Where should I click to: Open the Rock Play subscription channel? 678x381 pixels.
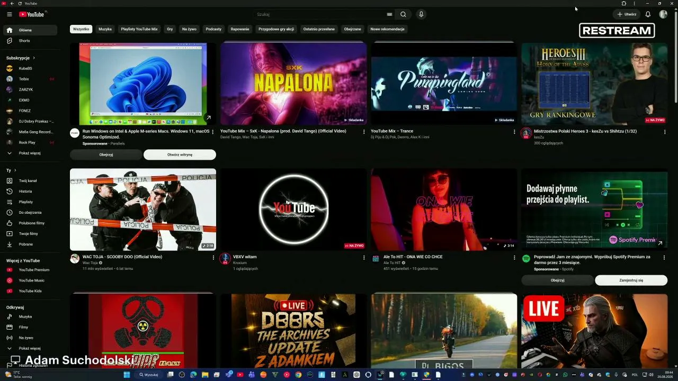coord(30,142)
